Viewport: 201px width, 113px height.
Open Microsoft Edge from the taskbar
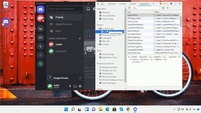107,109
